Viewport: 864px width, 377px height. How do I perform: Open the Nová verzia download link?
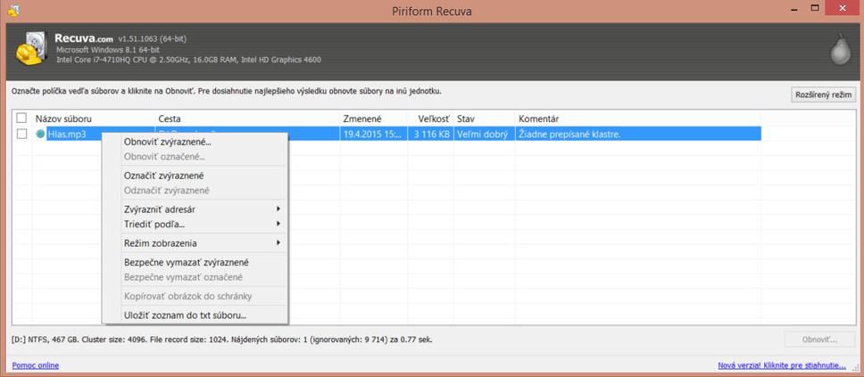coord(782,365)
